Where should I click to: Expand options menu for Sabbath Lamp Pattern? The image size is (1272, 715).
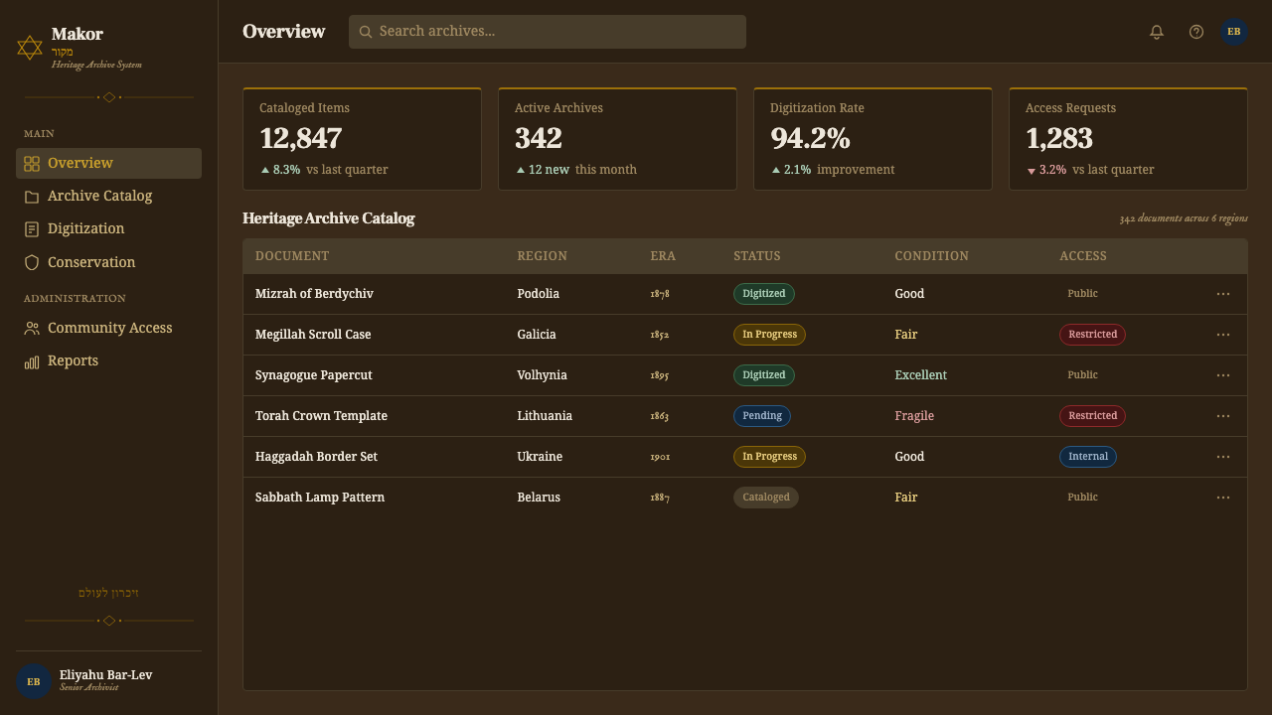[x=1223, y=498]
